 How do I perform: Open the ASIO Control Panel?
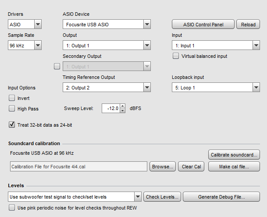point(203,25)
